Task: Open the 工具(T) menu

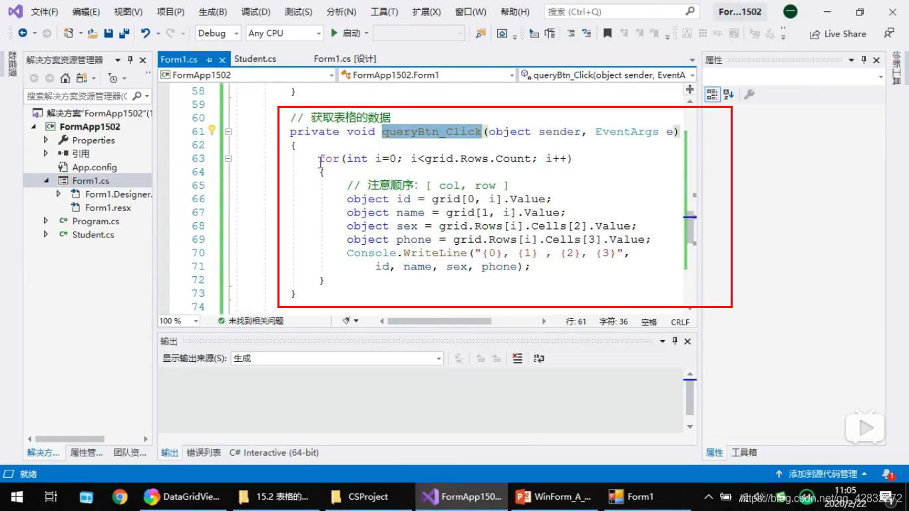Action: (x=384, y=12)
